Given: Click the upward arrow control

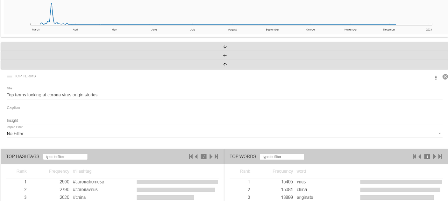Looking at the screenshot, I should pyautogui.click(x=225, y=64).
